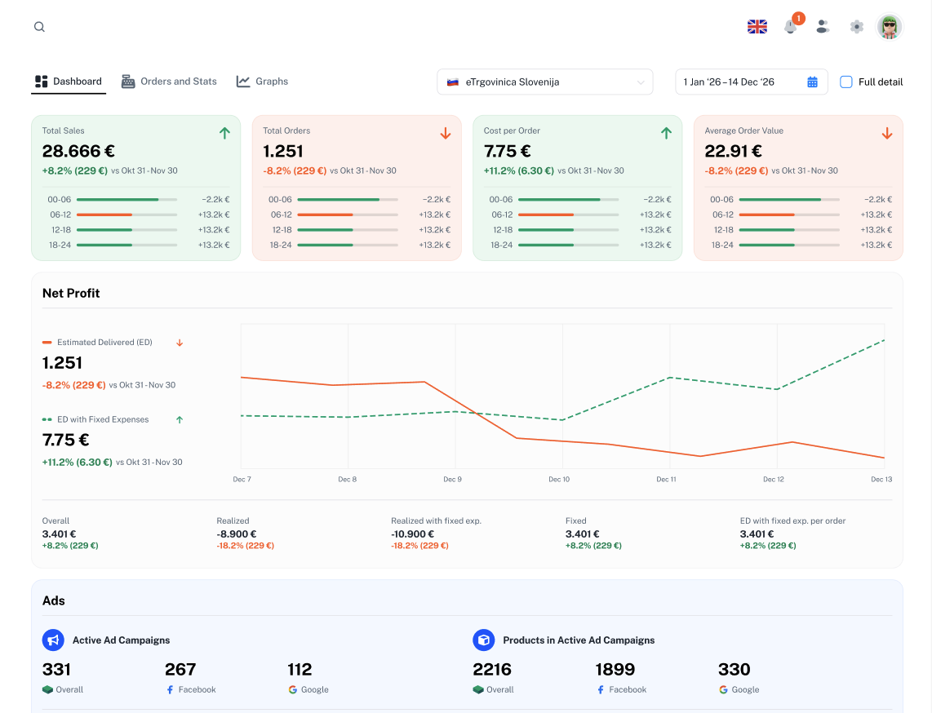The width and height of the screenshot is (932, 713).
Task: Click the user account icon
Action: click(x=823, y=27)
